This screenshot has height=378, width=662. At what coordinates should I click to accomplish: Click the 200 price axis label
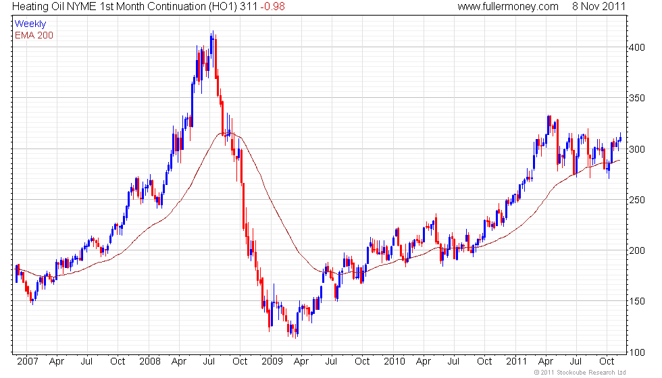[x=636, y=250]
